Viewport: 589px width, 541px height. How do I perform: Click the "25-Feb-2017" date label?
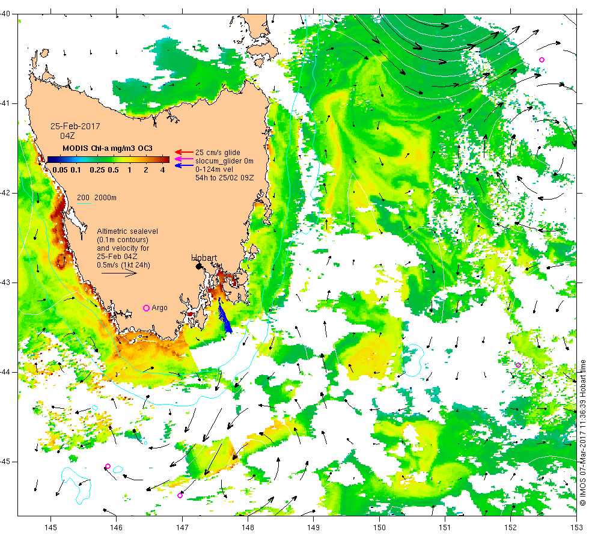[76, 126]
